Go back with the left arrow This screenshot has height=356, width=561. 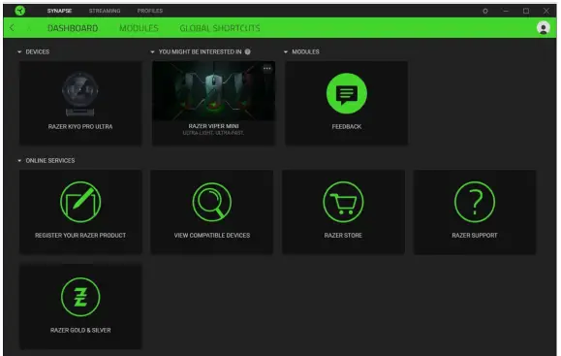[13, 27]
